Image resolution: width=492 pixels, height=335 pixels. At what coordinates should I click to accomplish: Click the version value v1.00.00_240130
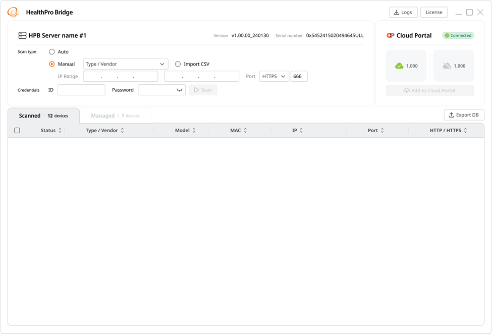pyautogui.click(x=250, y=35)
